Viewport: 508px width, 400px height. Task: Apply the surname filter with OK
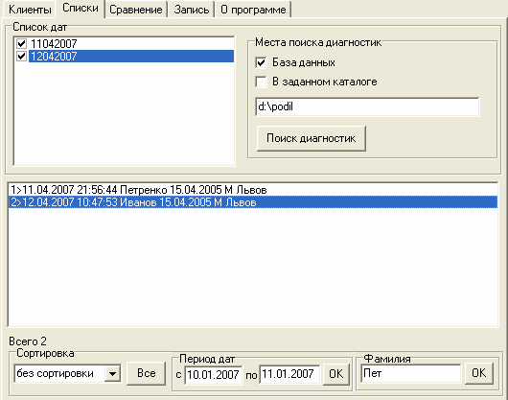click(x=479, y=373)
